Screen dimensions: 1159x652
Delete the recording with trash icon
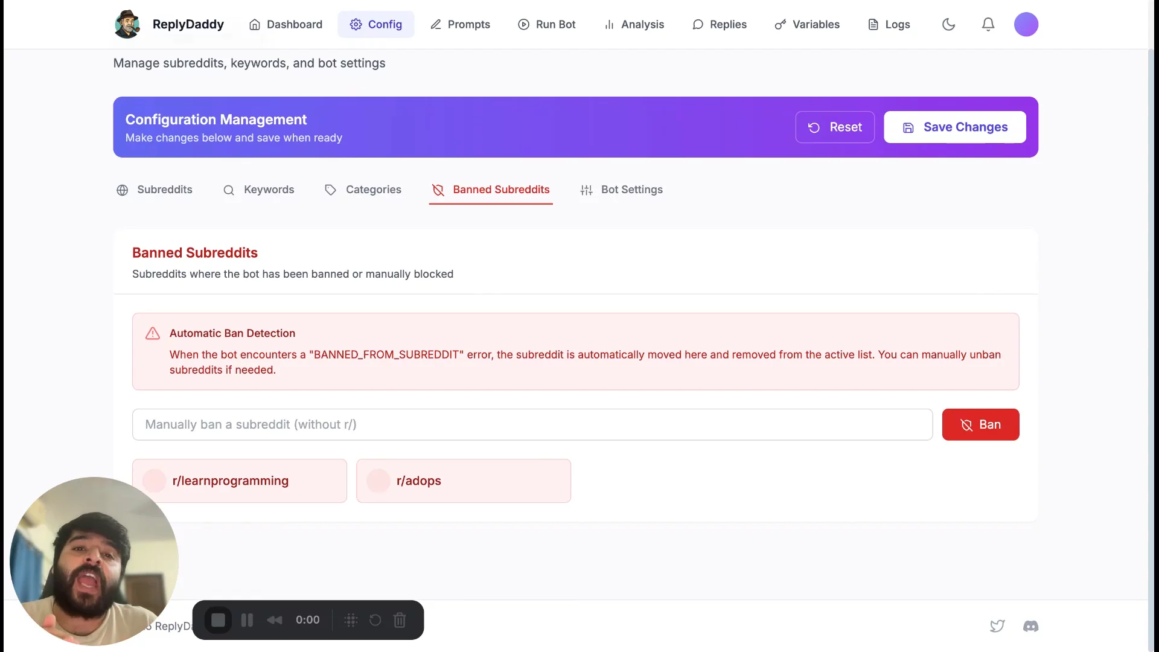pyautogui.click(x=400, y=620)
